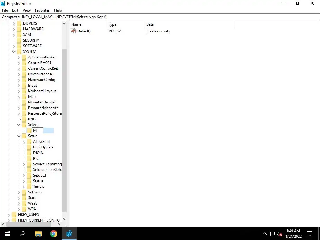Open Google Chrome from taskbar

pos(54,234)
